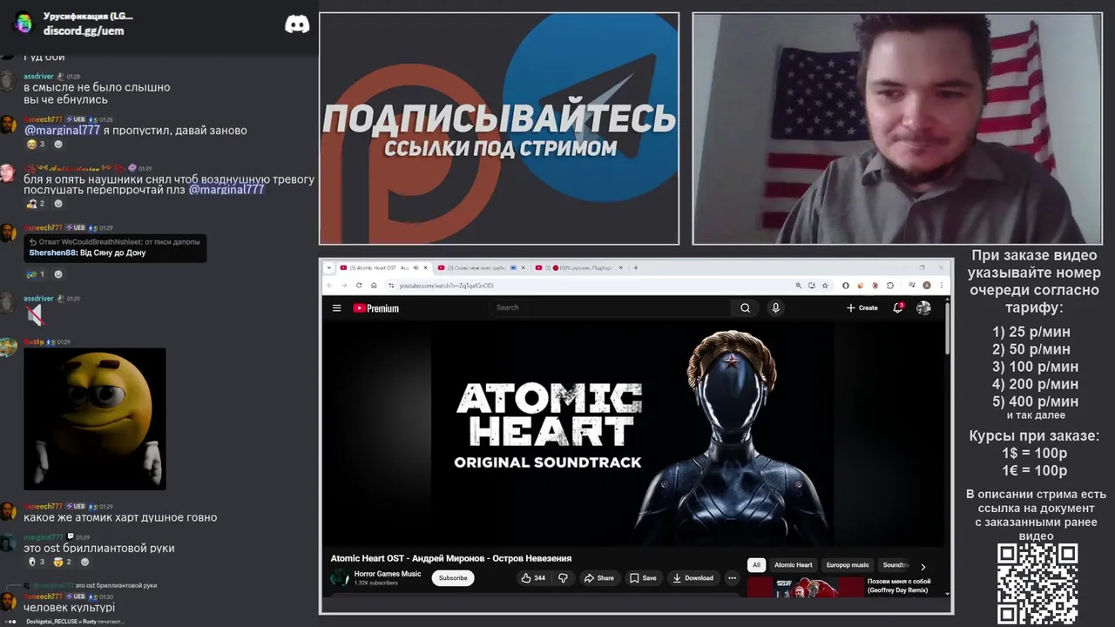This screenshot has height=627, width=1115.
Task: Close the Atomic Heart OST tab
Action: click(x=425, y=267)
